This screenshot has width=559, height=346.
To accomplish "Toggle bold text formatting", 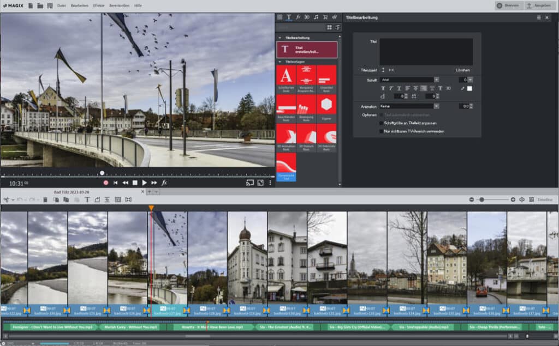I will pyautogui.click(x=383, y=88).
